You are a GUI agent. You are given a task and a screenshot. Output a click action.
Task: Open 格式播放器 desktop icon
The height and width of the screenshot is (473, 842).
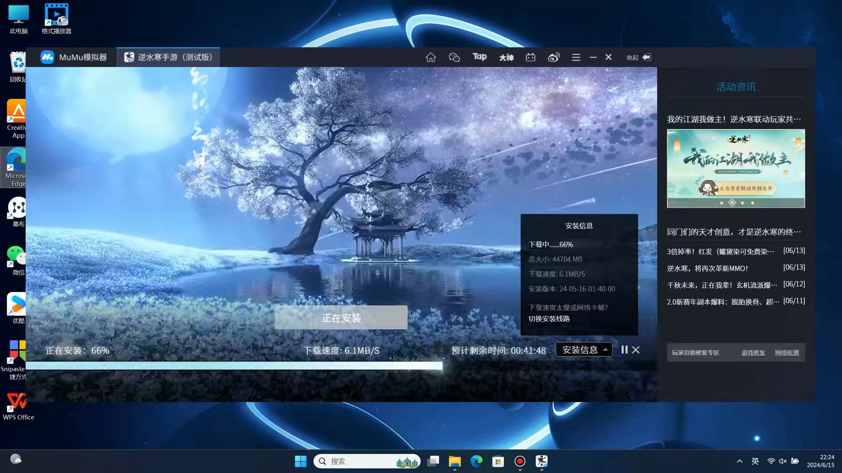point(57,19)
